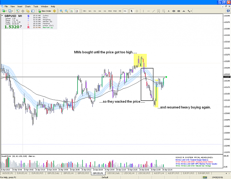Switch to MN timeframe

pyautogui.click(x=85, y=11)
